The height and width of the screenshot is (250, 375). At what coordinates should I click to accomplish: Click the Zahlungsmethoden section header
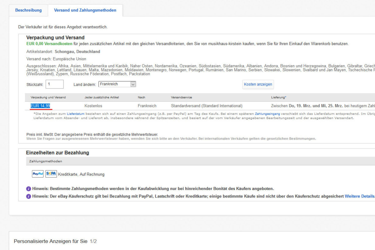[x=46, y=161]
